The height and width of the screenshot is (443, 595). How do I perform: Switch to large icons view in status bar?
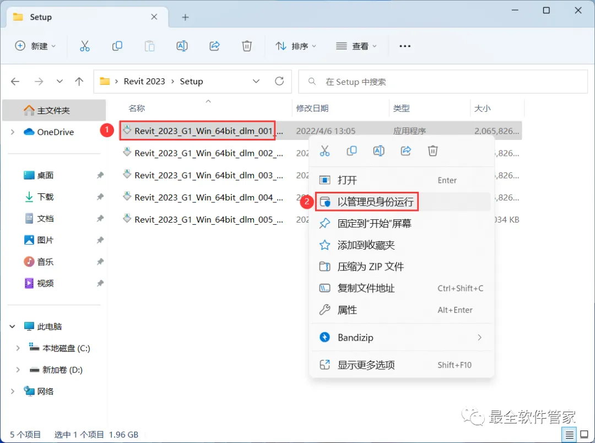click(x=585, y=435)
